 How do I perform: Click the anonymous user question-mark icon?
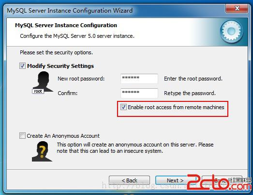(42, 151)
